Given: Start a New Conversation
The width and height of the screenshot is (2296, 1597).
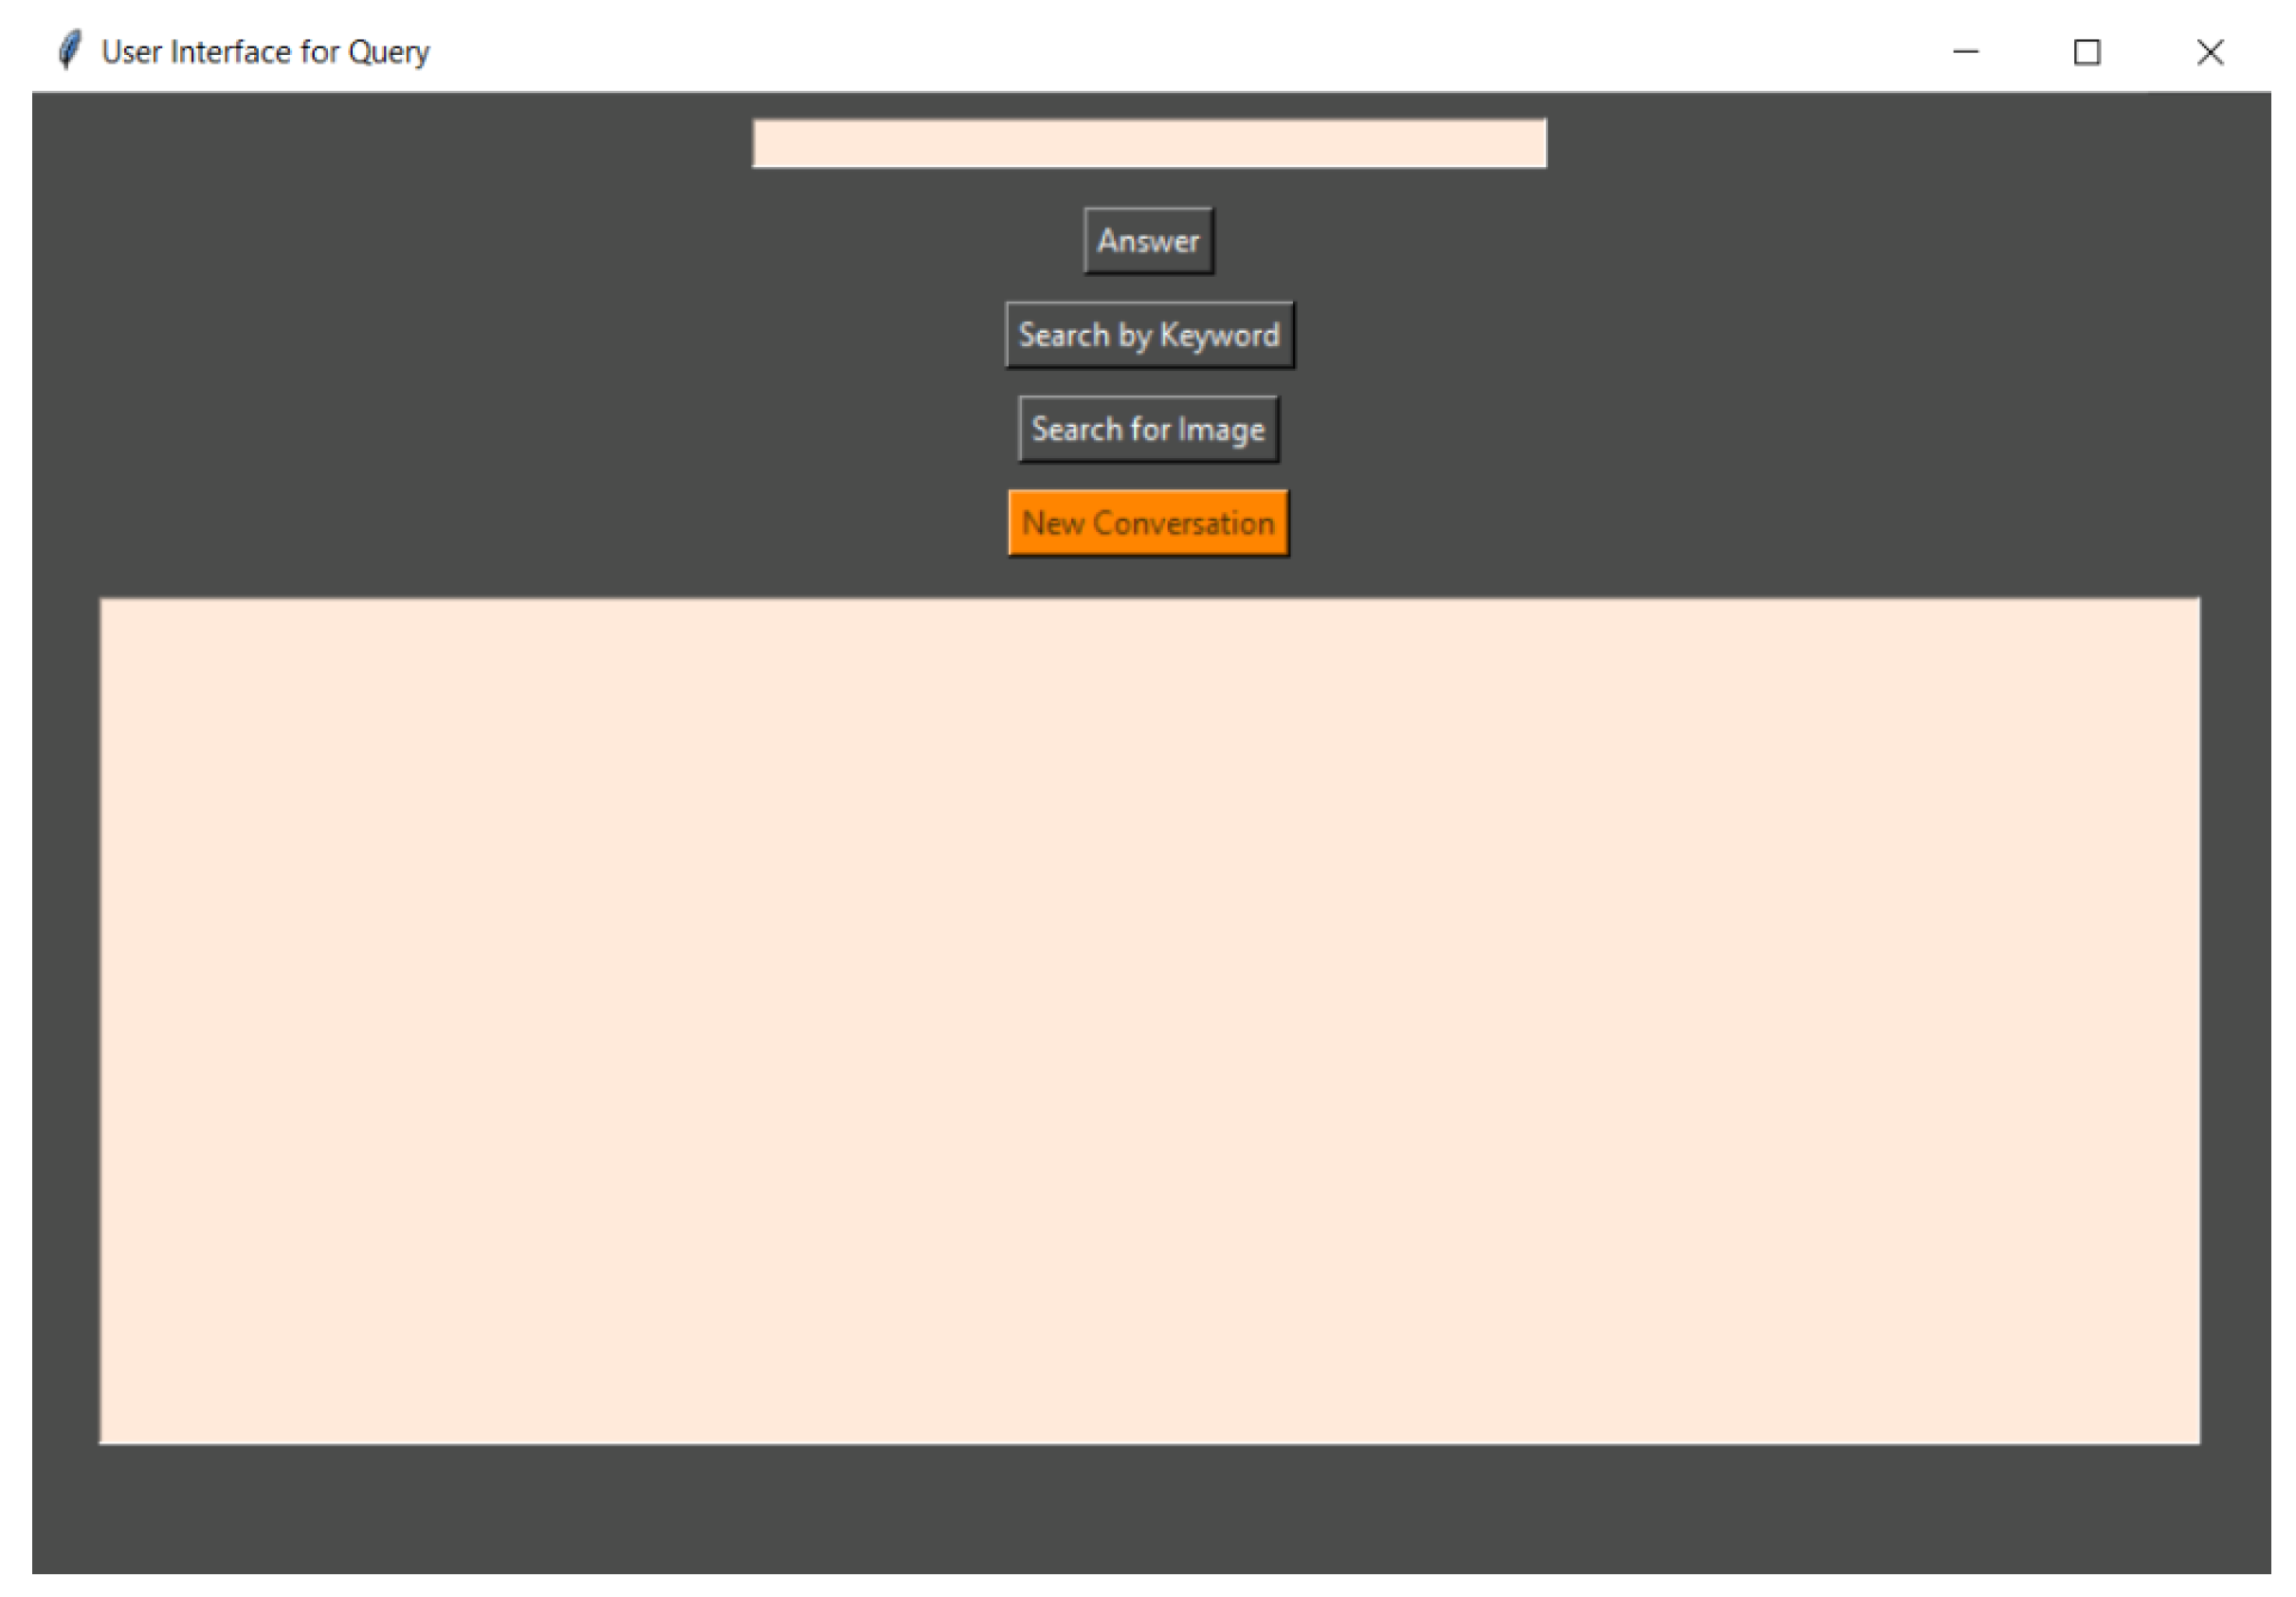Looking at the screenshot, I should [x=1148, y=523].
